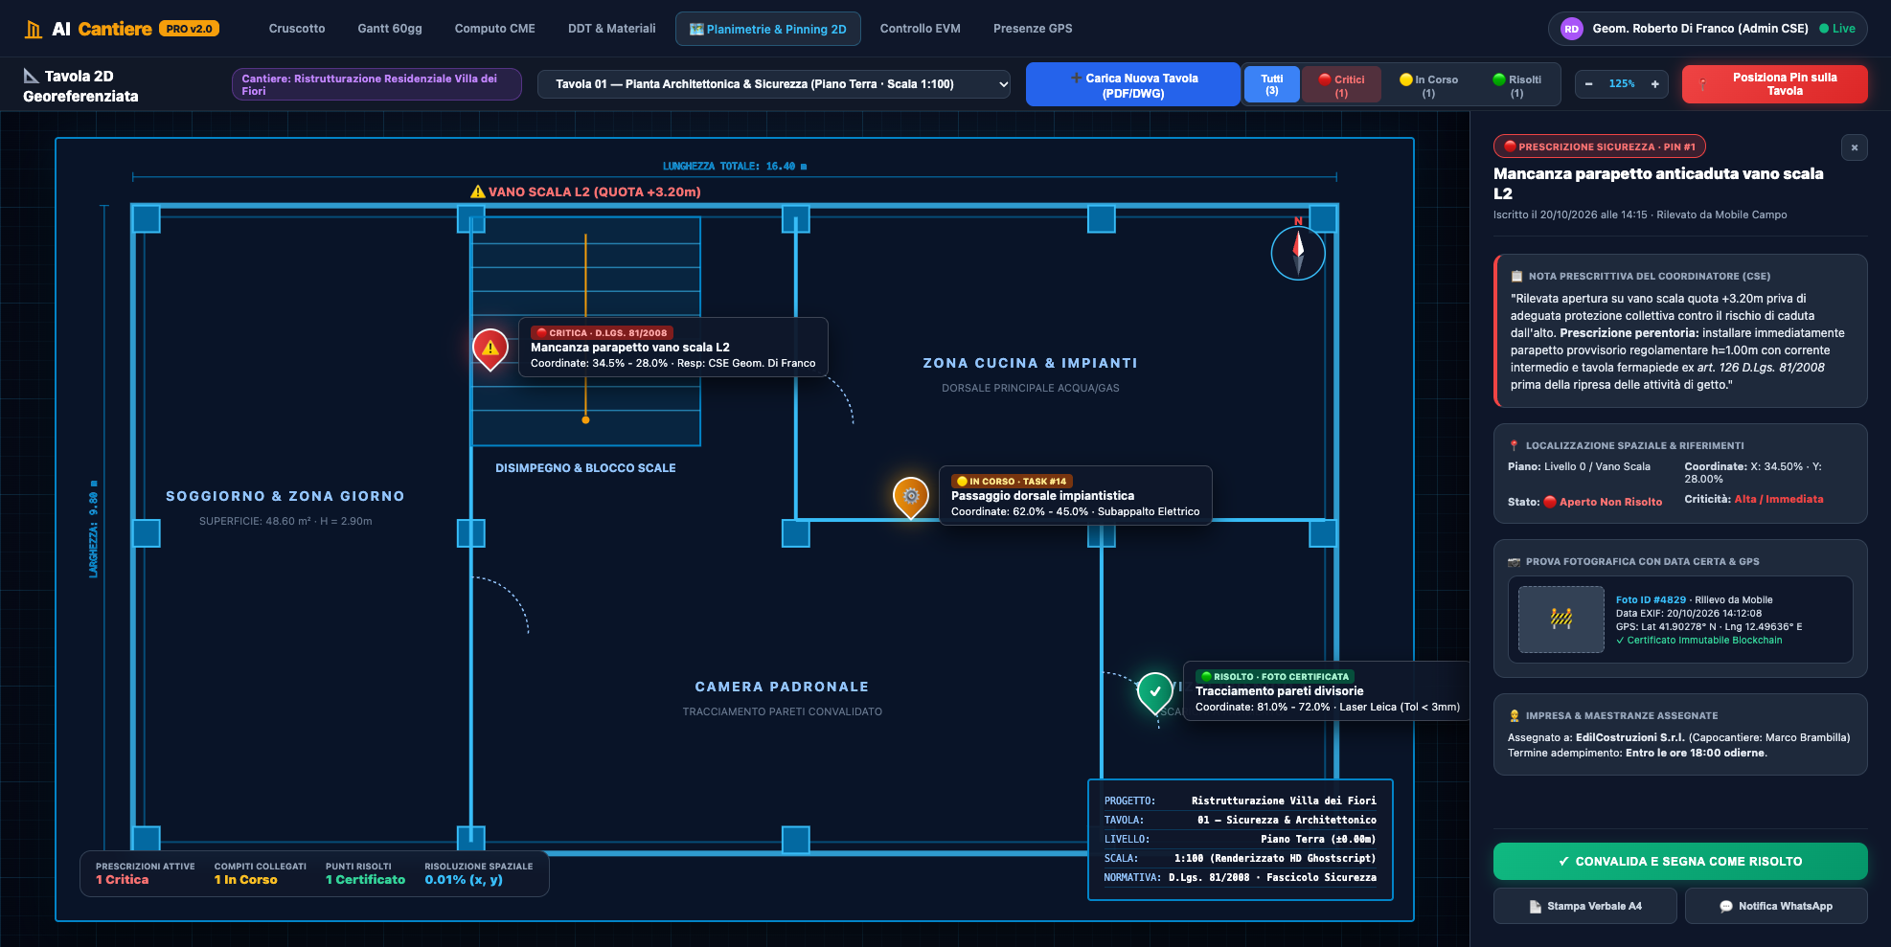Click the red critical warning pin
Image resolution: width=1891 pixels, height=947 pixels.
click(490, 349)
